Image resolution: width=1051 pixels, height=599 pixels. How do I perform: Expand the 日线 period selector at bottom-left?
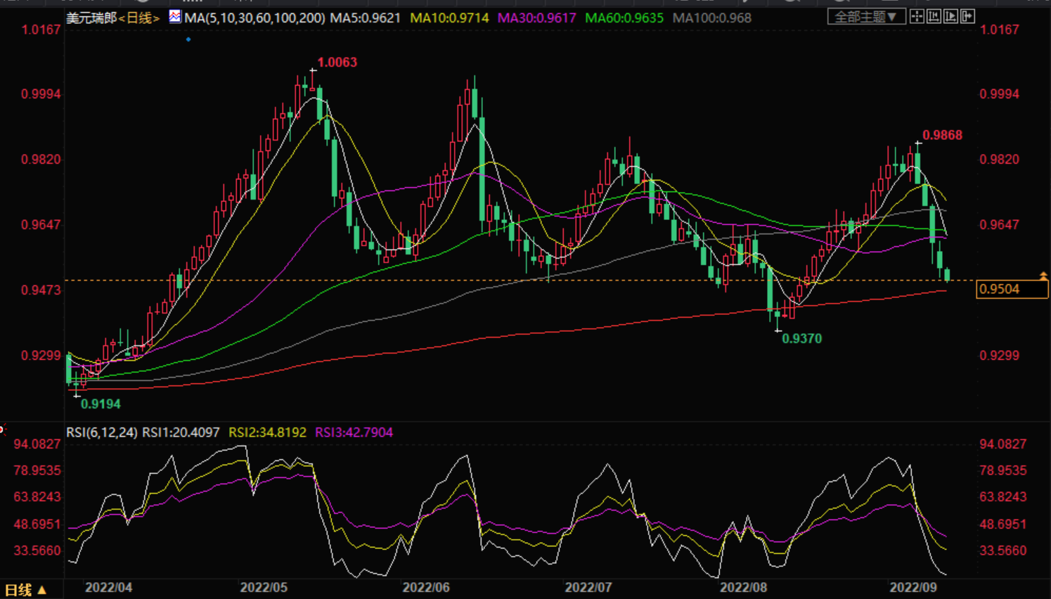[25, 590]
